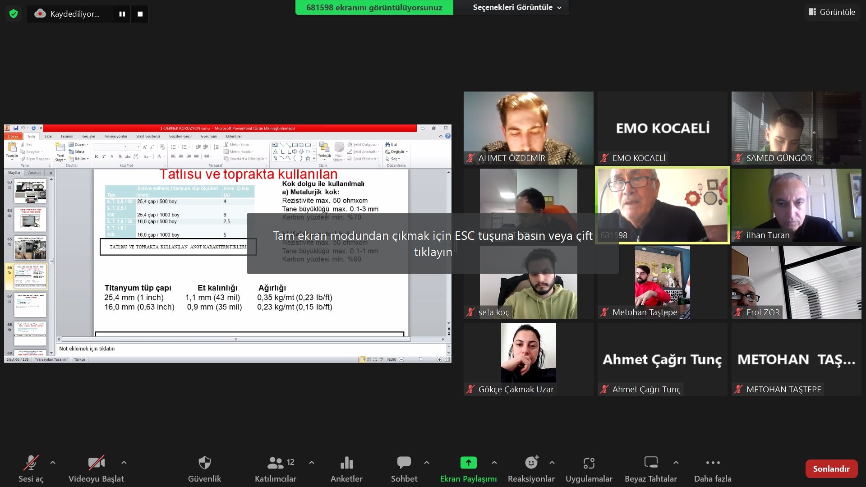
Task: Select slide 63 thumbnail
Action: pyautogui.click(x=30, y=191)
